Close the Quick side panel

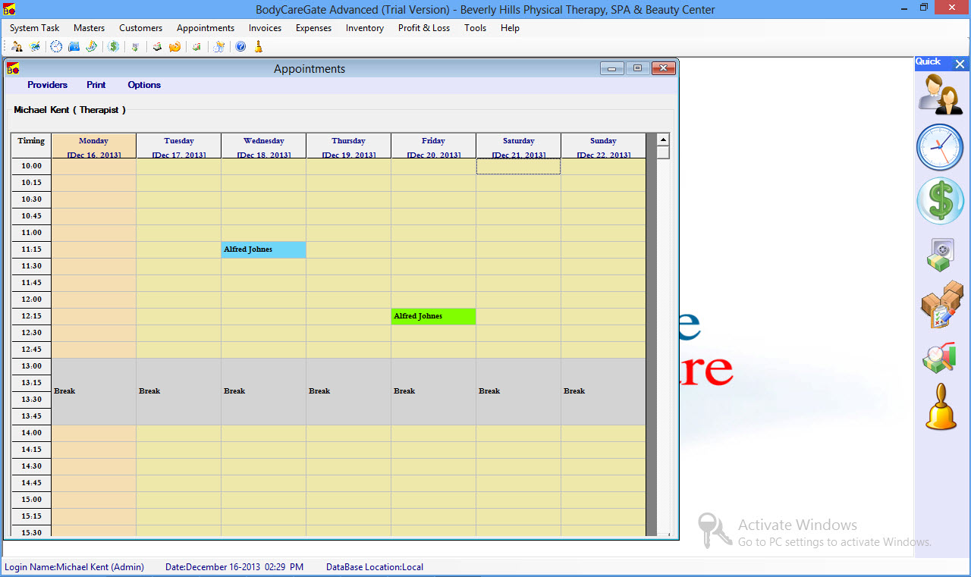[960, 64]
